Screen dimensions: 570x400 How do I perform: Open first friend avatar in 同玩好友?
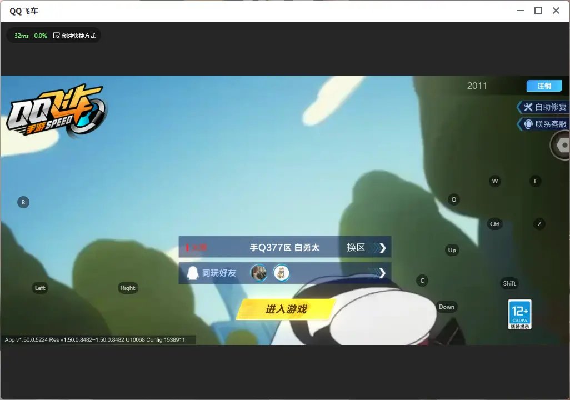coord(258,273)
